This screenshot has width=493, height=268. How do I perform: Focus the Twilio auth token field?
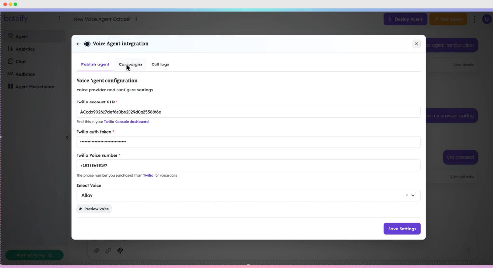coord(248,141)
